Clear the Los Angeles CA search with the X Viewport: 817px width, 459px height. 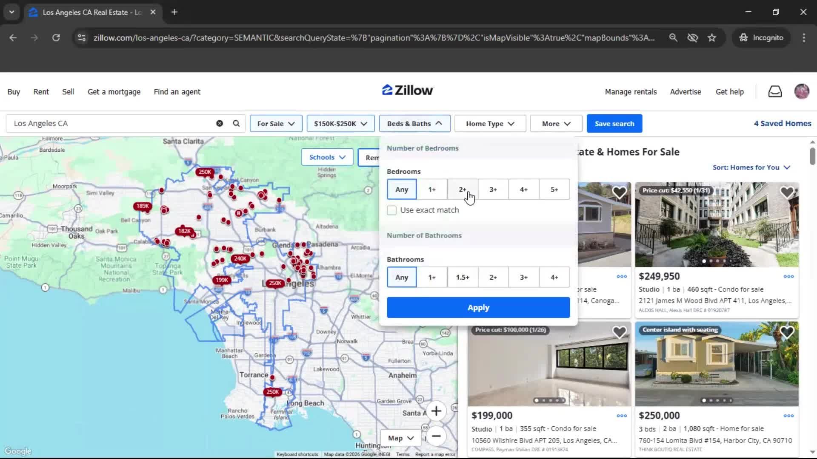220,123
